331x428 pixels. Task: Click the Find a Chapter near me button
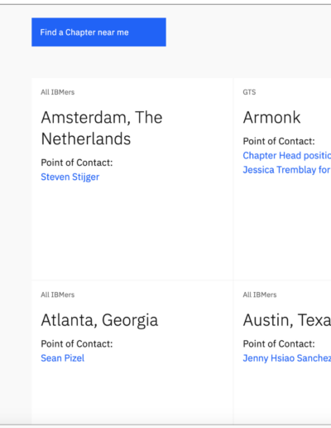(98, 32)
